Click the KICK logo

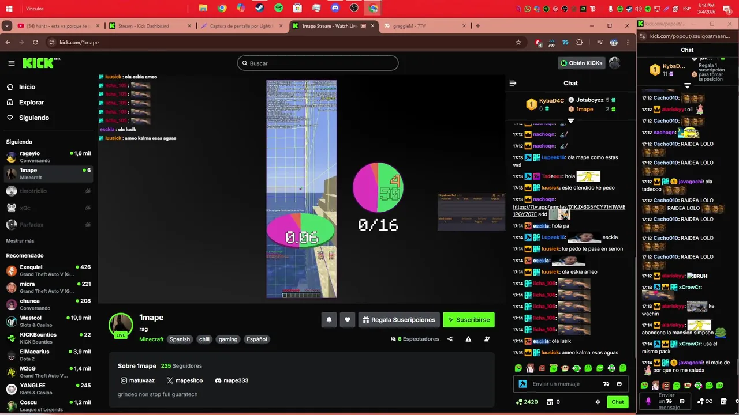pyautogui.click(x=41, y=63)
